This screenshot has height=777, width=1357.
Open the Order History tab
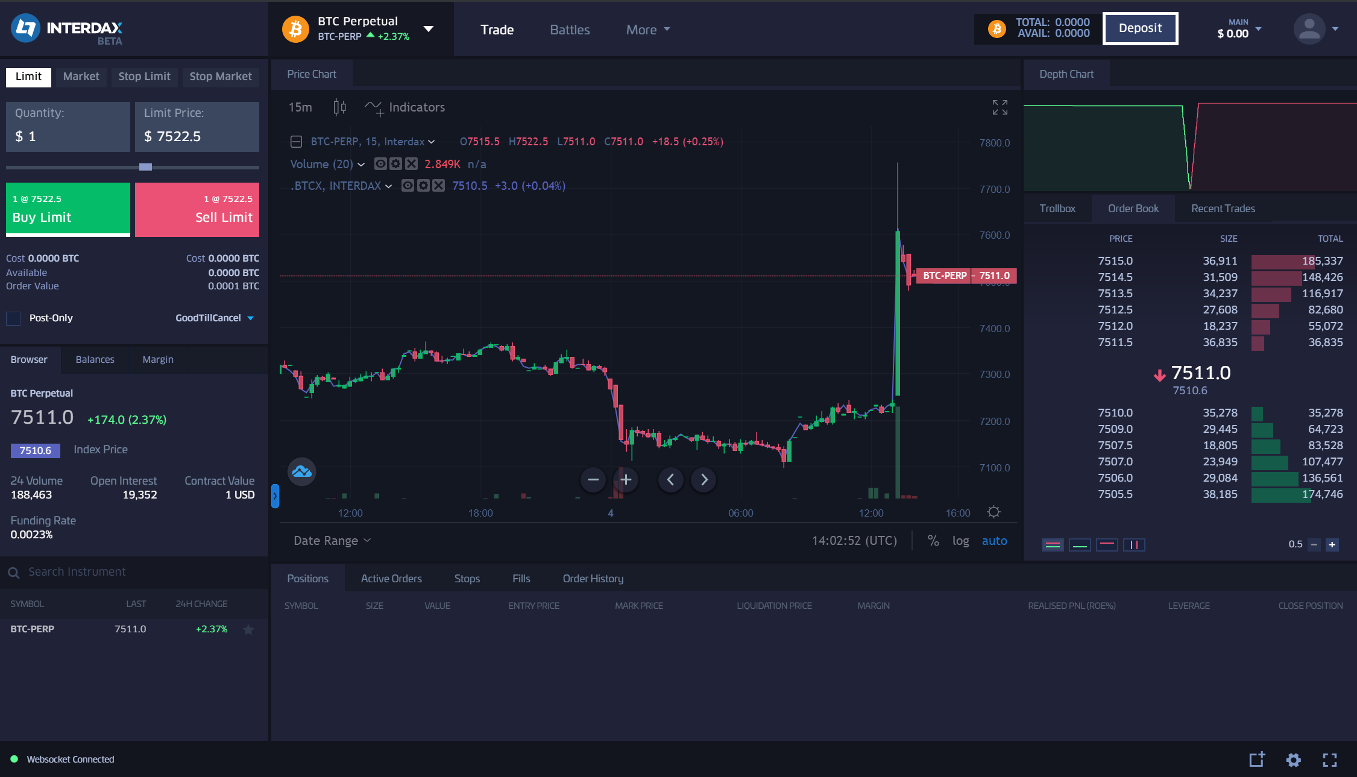pos(593,579)
